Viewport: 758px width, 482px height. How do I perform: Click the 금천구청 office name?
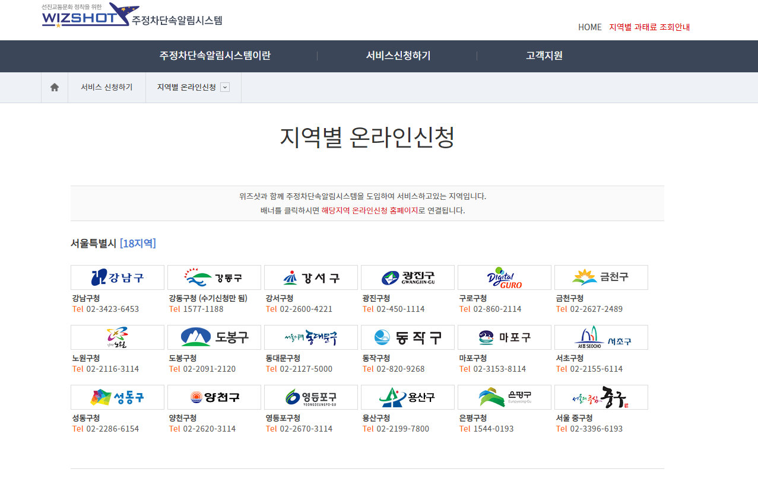tap(570, 298)
